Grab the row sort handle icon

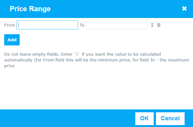click(x=152, y=25)
